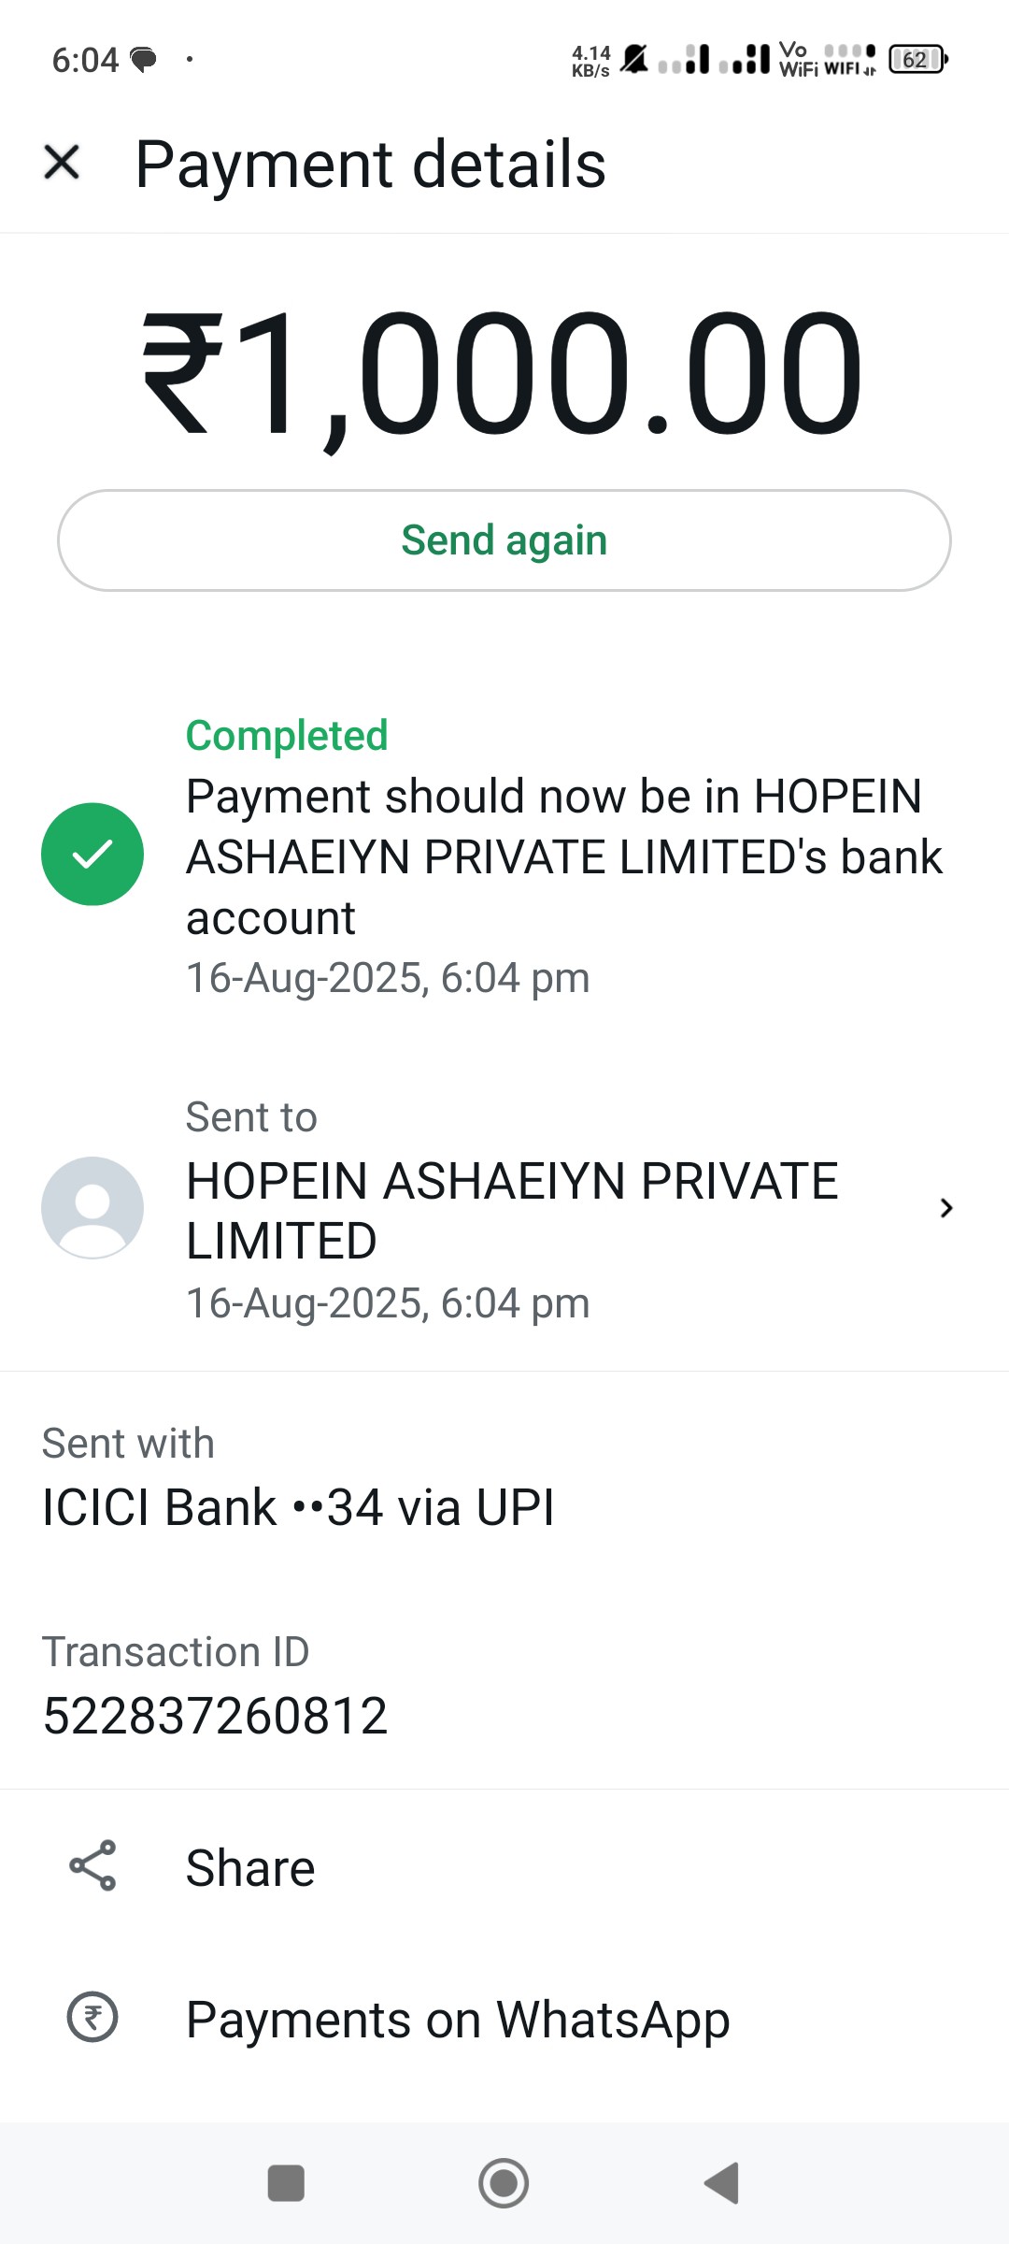The image size is (1009, 2244).
Task: Tap the Android recent apps square button
Action: point(286,2183)
